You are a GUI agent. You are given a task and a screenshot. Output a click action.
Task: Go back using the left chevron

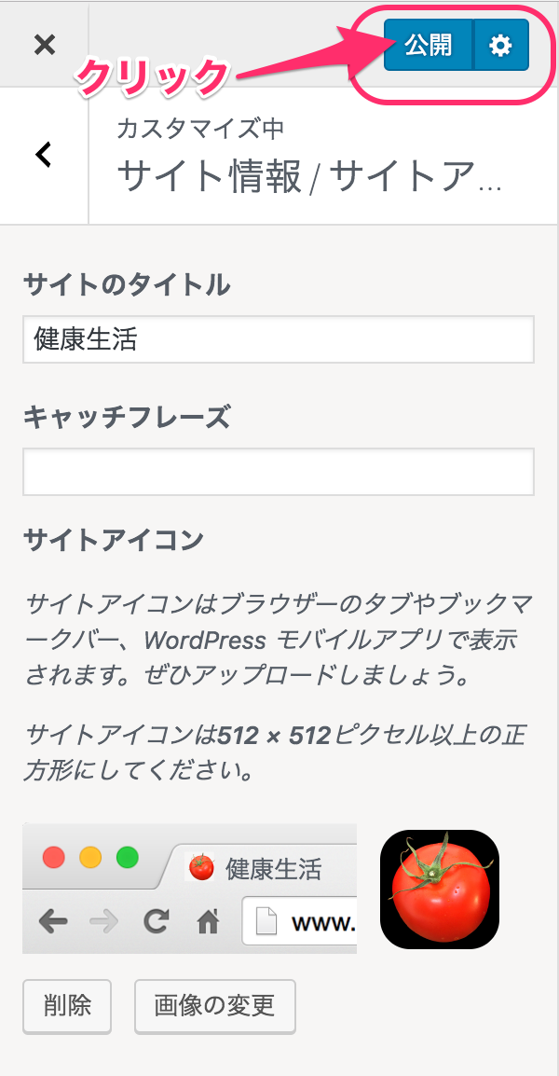point(43,155)
